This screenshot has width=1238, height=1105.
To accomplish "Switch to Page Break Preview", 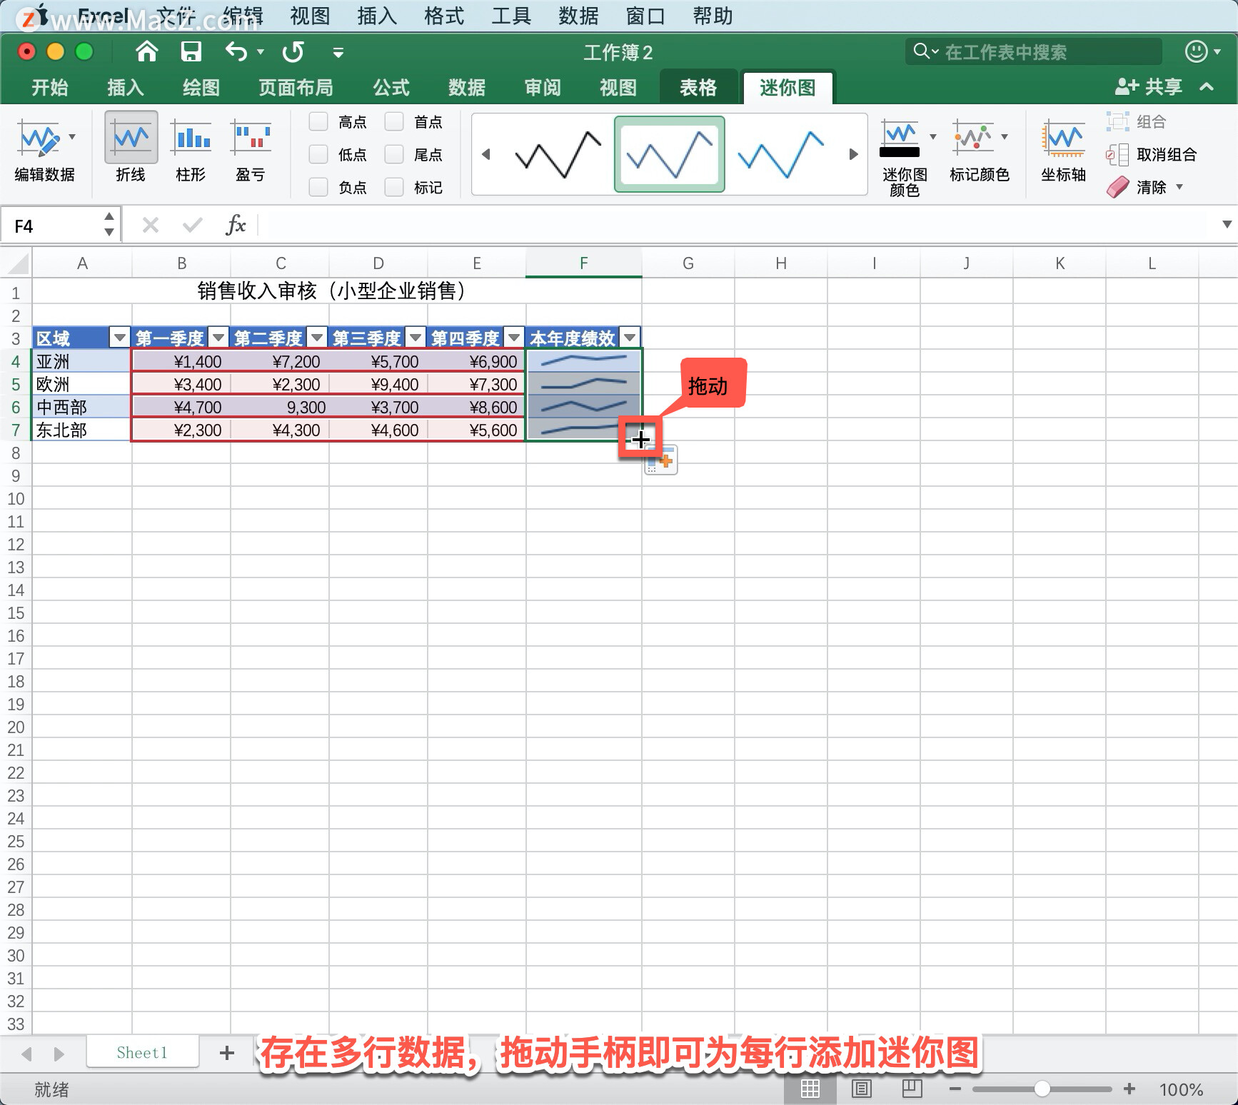I will 912,1089.
